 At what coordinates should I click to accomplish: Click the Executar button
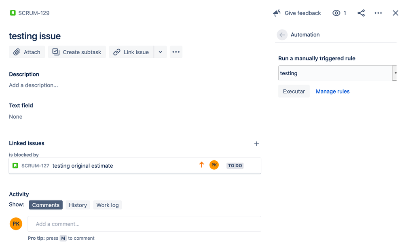pos(294,92)
